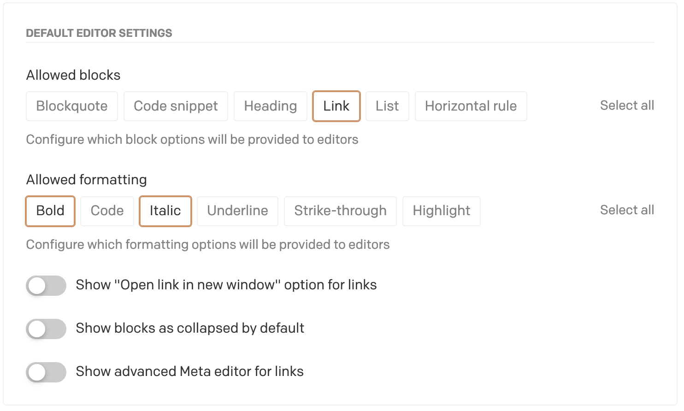This screenshot has height=411, width=684.
Task: Allow Code formatting
Action: coord(107,211)
